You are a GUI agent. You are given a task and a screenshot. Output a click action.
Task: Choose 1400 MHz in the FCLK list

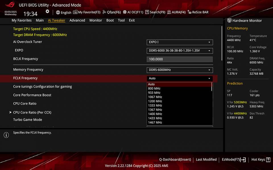pos(179,114)
